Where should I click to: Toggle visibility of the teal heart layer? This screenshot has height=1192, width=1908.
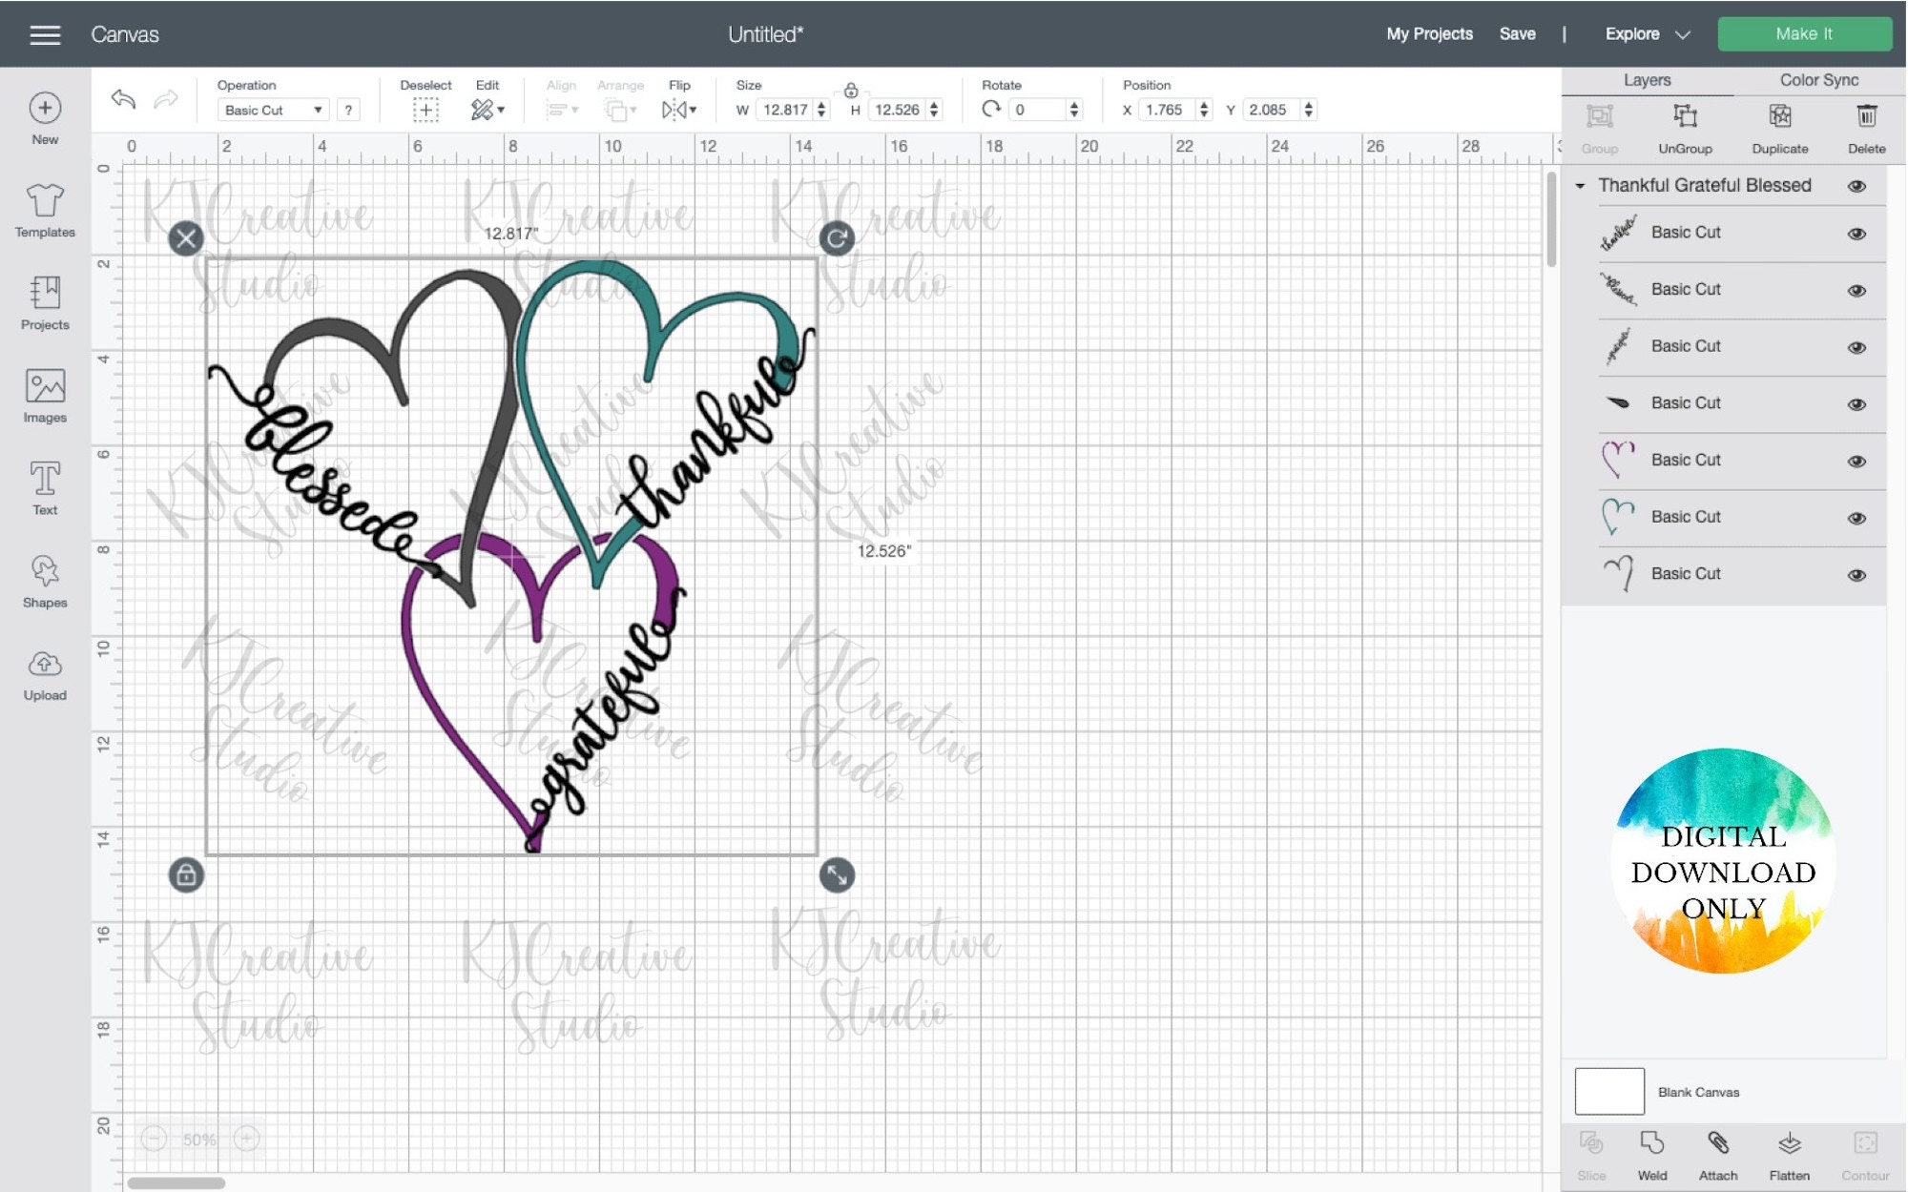[x=1856, y=516]
